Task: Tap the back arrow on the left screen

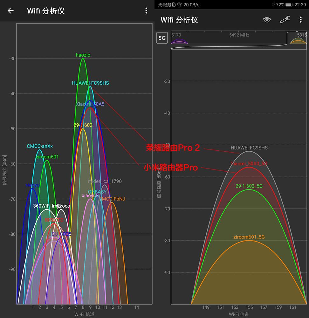Action: click(10, 10)
